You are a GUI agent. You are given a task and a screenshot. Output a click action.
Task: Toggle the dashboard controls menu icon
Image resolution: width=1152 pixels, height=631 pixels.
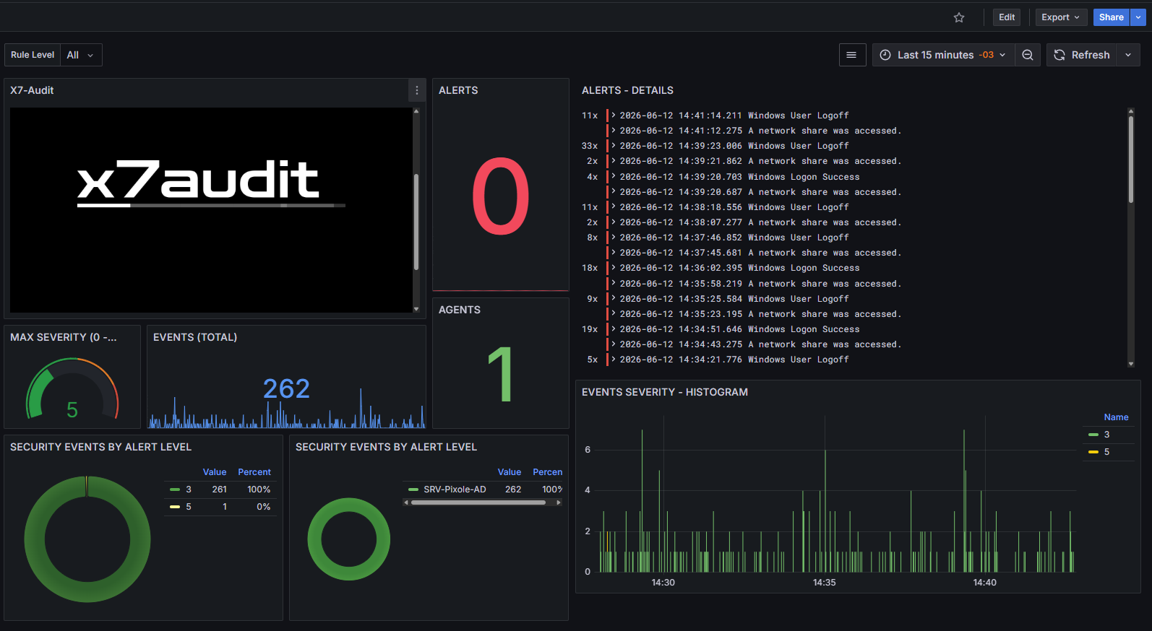(x=851, y=55)
